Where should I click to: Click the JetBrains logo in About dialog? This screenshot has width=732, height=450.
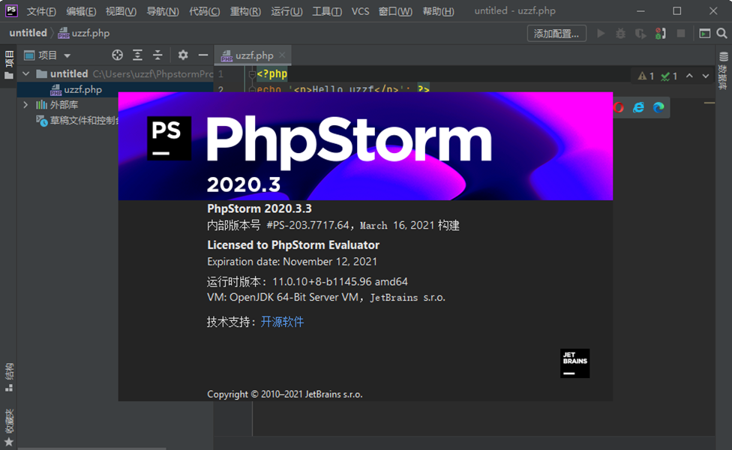574,363
